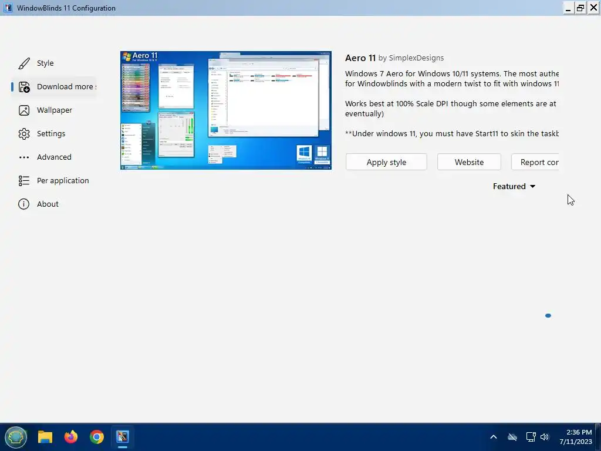
Task: Minimize the WindowBlinds window
Action: [568, 8]
